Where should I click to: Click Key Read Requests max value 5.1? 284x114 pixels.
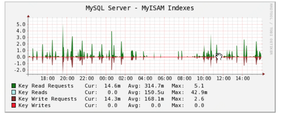[x=199, y=86]
